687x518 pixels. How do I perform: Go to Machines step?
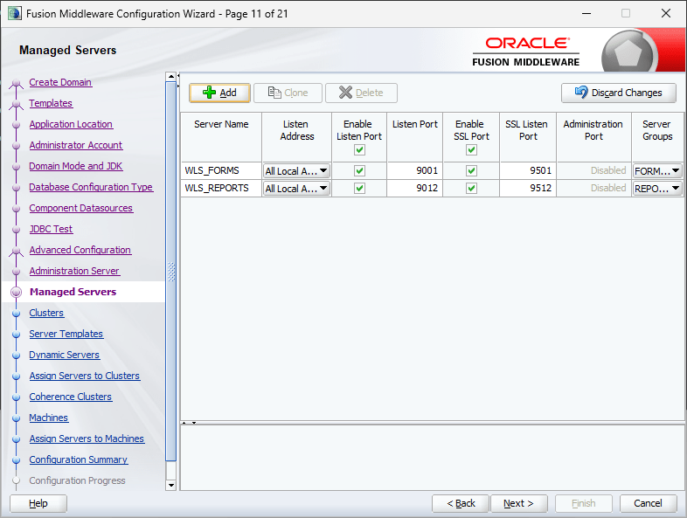tap(49, 418)
